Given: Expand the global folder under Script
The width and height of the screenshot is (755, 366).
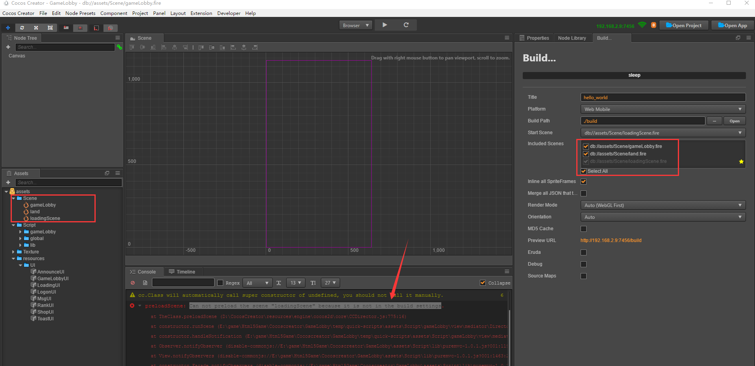Looking at the screenshot, I should [20, 238].
